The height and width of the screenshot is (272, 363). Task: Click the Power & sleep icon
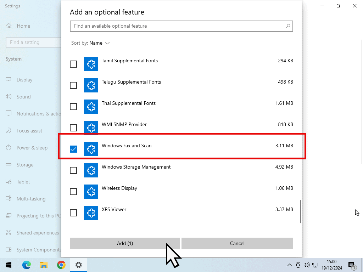(9, 148)
